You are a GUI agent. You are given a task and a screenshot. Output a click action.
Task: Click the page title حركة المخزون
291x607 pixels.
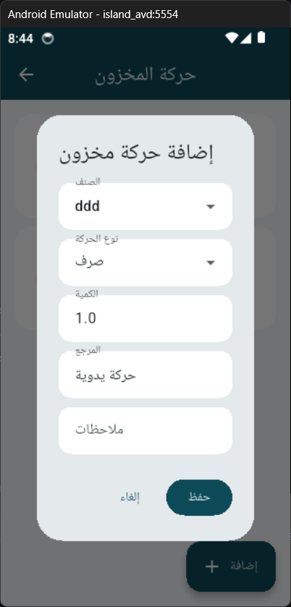point(145,75)
